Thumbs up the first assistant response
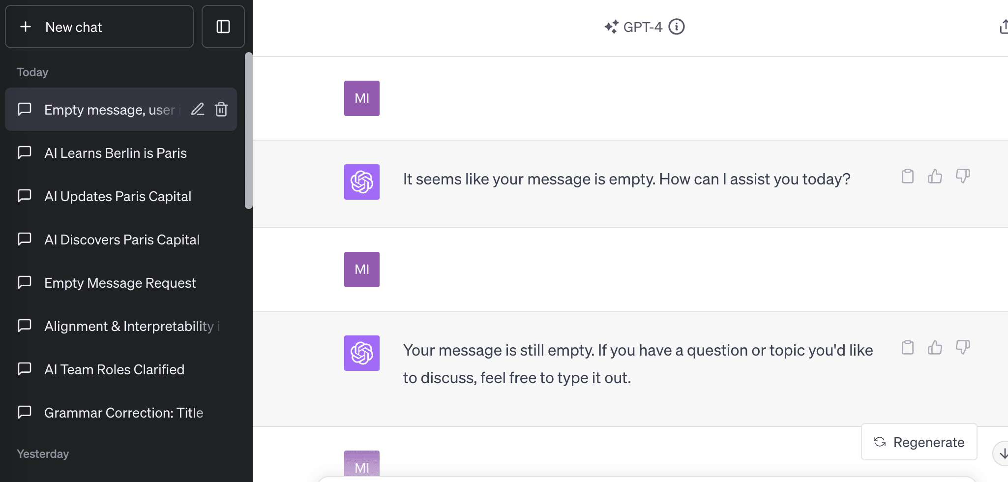 click(x=935, y=176)
